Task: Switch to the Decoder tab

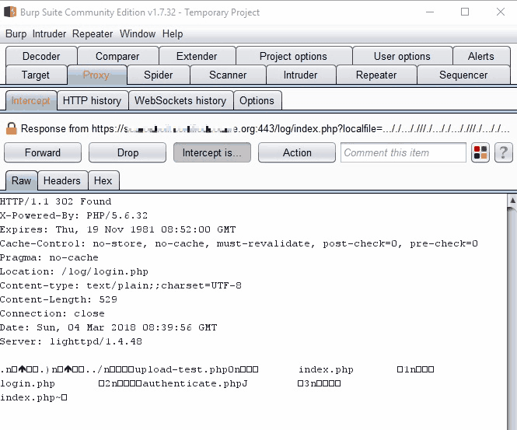Action: 41,56
